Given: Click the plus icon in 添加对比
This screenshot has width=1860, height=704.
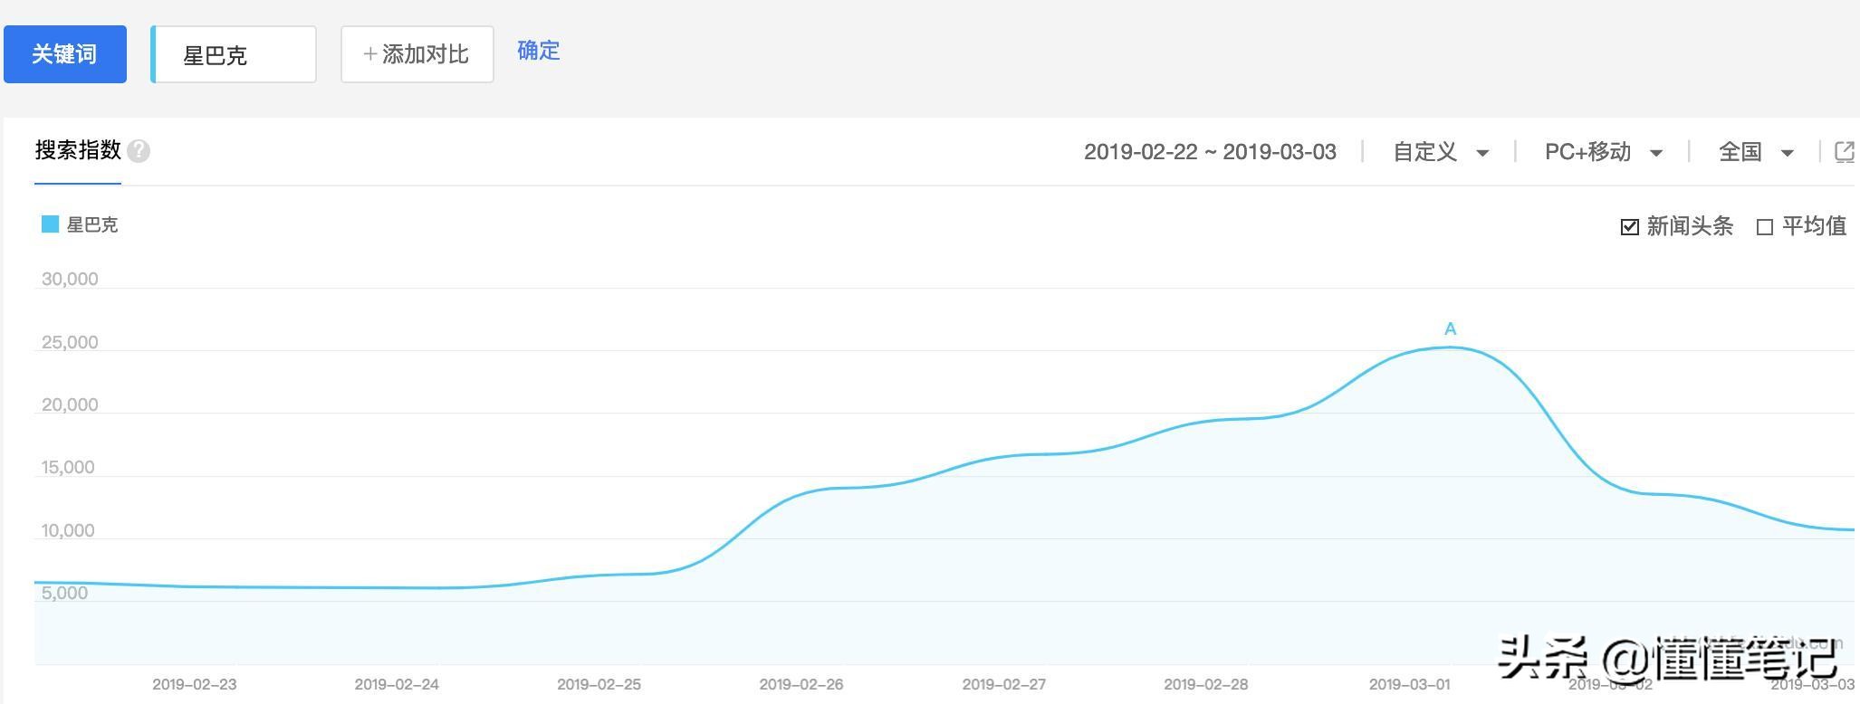Looking at the screenshot, I should [x=369, y=54].
